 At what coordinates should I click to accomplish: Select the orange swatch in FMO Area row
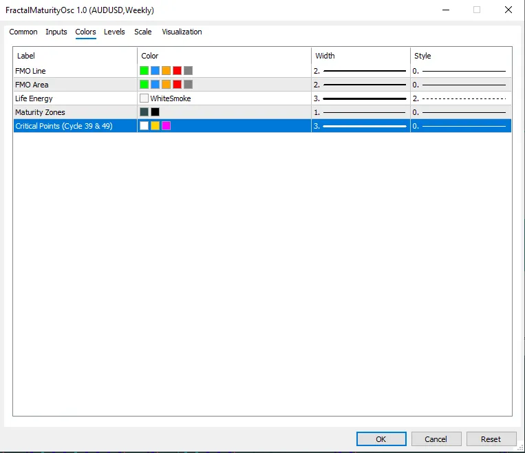click(166, 85)
